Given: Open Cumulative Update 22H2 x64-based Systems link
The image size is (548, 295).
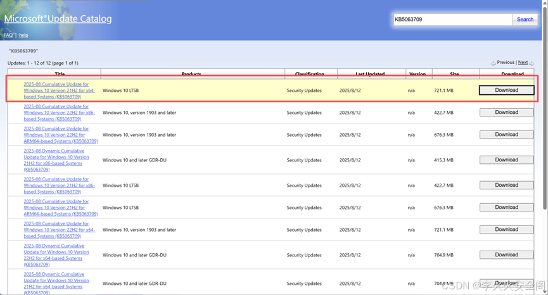Looking at the screenshot, I should [x=60, y=230].
